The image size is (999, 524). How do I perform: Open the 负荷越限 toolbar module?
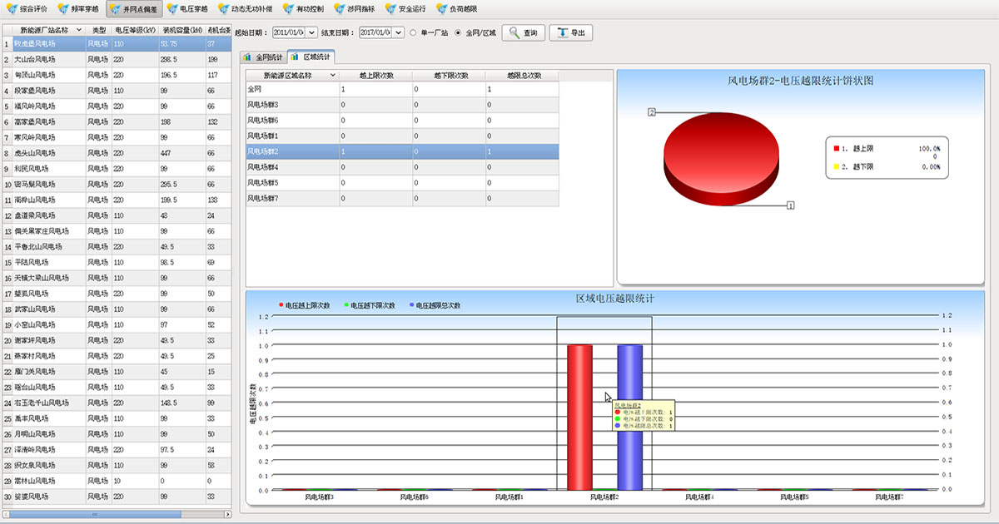(x=456, y=8)
